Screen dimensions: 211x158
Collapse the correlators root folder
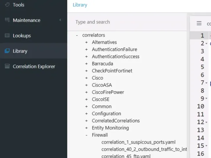[x=77, y=35]
